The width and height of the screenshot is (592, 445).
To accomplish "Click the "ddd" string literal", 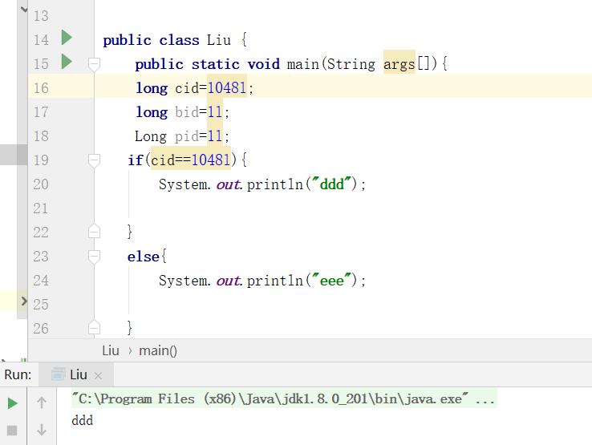I will click(332, 184).
